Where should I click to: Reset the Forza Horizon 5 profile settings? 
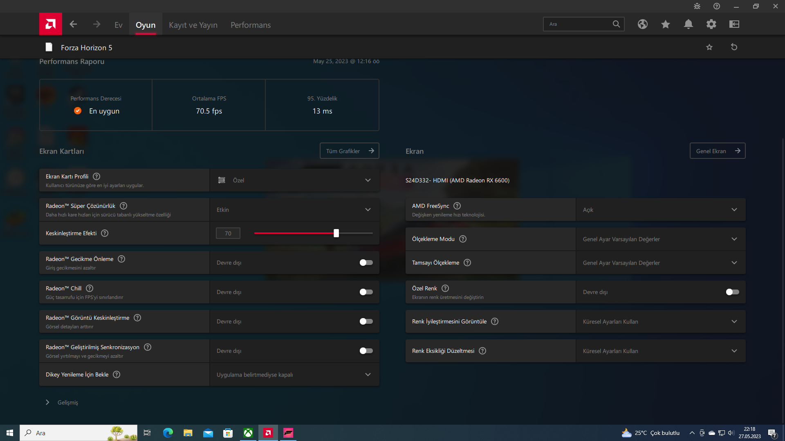pyautogui.click(x=734, y=47)
